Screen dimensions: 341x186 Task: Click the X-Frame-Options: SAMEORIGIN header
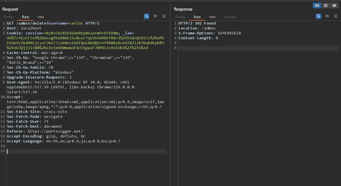point(210,33)
